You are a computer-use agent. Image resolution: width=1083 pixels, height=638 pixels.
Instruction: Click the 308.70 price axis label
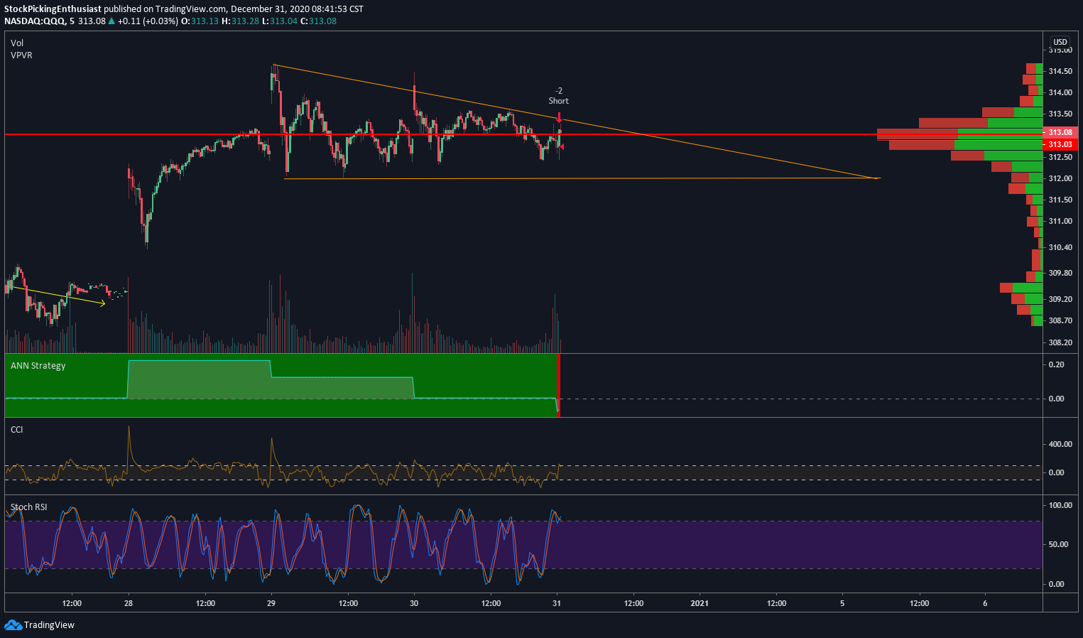pos(1060,320)
